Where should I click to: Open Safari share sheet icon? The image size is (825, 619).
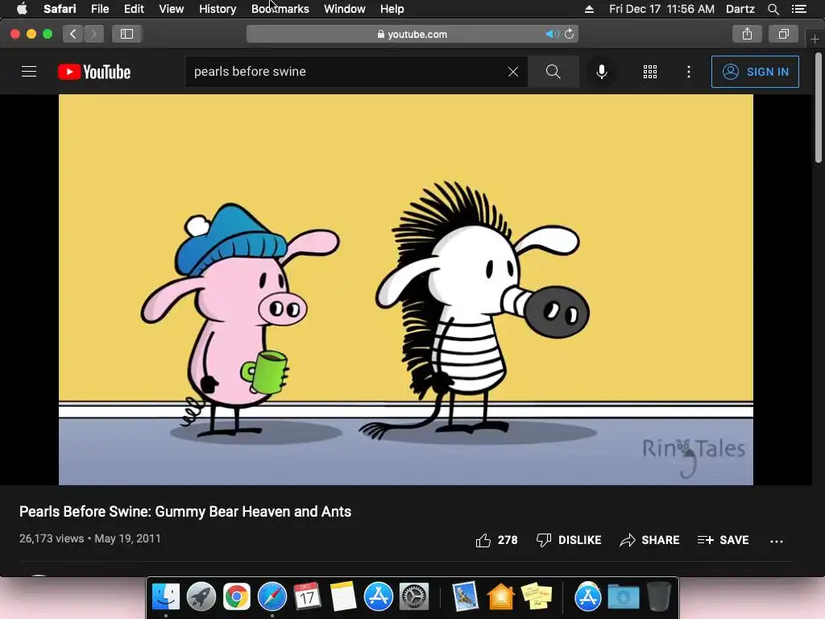[x=747, y=34]
